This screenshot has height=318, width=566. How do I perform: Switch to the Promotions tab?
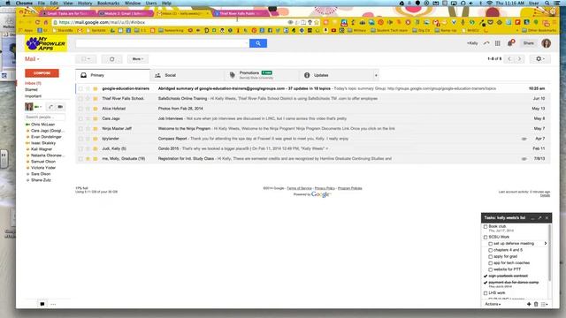(262, 75)
